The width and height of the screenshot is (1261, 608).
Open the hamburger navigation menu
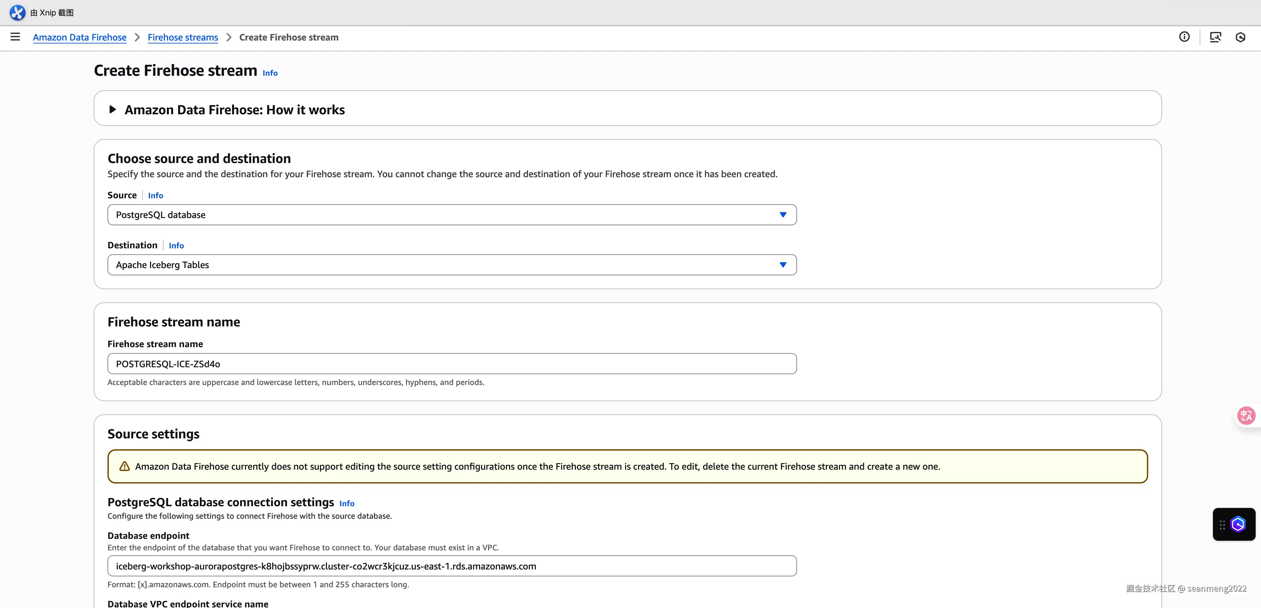coord(15,37)
